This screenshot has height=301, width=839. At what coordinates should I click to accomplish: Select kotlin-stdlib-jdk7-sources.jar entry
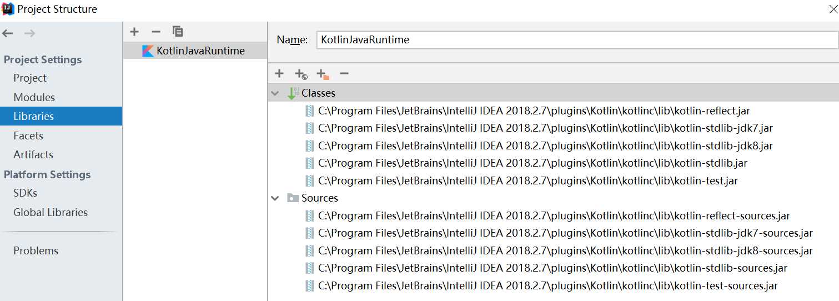565,233
